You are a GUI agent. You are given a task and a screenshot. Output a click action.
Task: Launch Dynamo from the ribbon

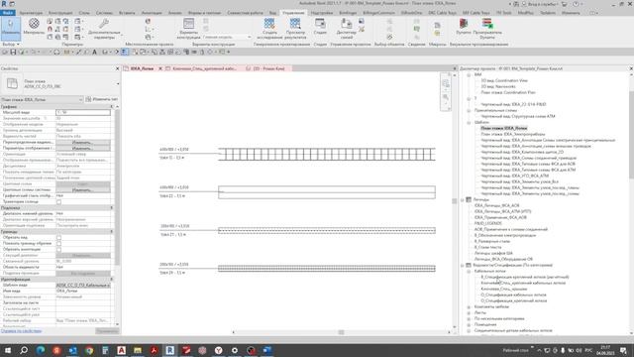(x=464, y=27)
